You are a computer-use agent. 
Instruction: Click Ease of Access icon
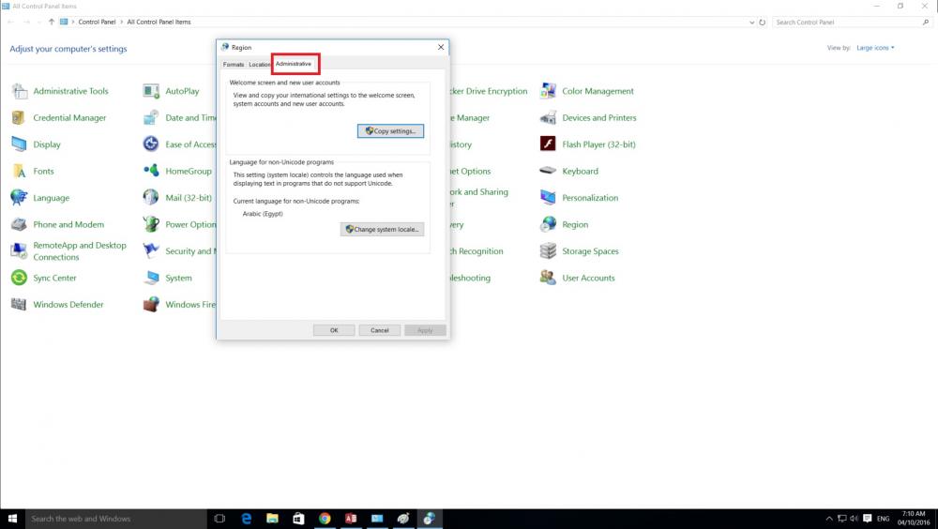(151, 144)
